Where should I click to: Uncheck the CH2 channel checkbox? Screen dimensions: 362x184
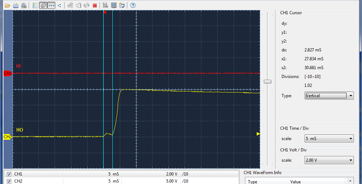pyautogui.click(x=9, y=181)
